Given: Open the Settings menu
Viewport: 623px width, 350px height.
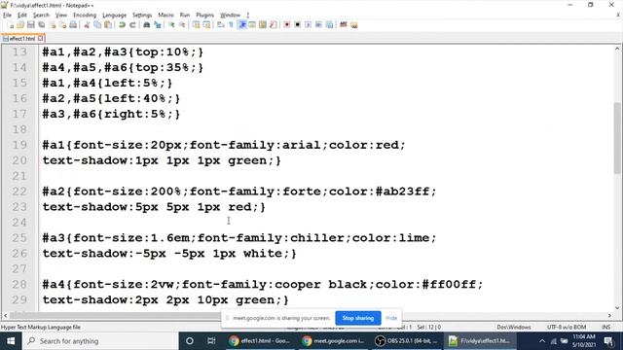Looking at the screenshot, I should pyautogui.click(x=142, y=16).
